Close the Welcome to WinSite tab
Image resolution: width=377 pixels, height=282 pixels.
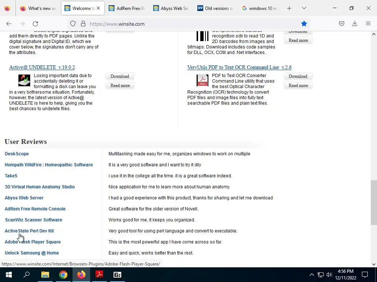pyautogui.click(x=98, y=8)
